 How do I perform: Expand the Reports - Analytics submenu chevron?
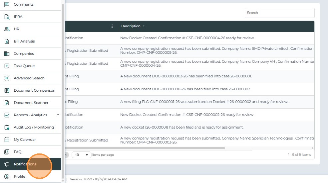[58, 115]
